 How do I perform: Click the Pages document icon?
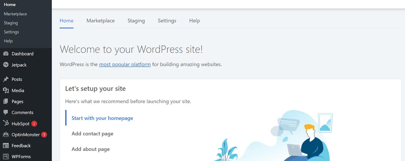pyautogui.click(x=6, y=101)
